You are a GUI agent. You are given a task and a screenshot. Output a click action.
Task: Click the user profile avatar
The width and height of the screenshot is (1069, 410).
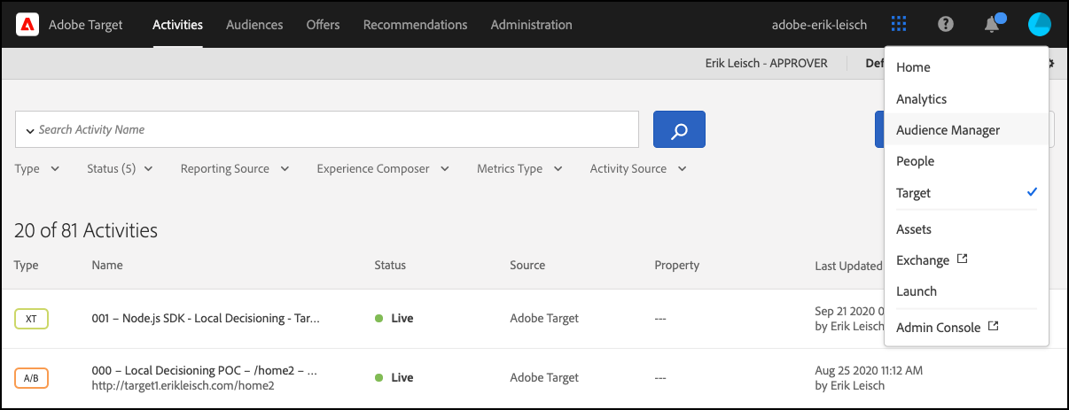[x=1039, y=25]
